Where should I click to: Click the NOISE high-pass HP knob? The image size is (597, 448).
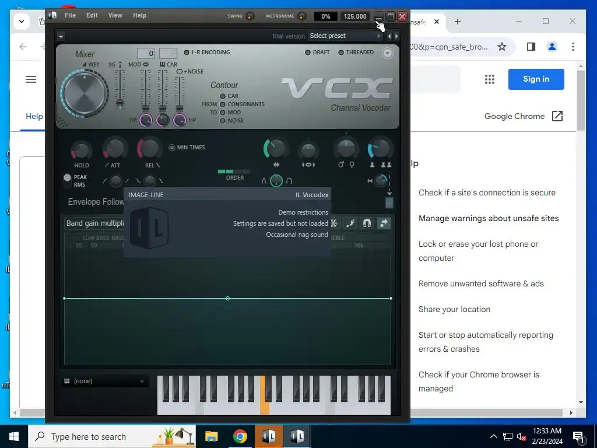(180, 120)
